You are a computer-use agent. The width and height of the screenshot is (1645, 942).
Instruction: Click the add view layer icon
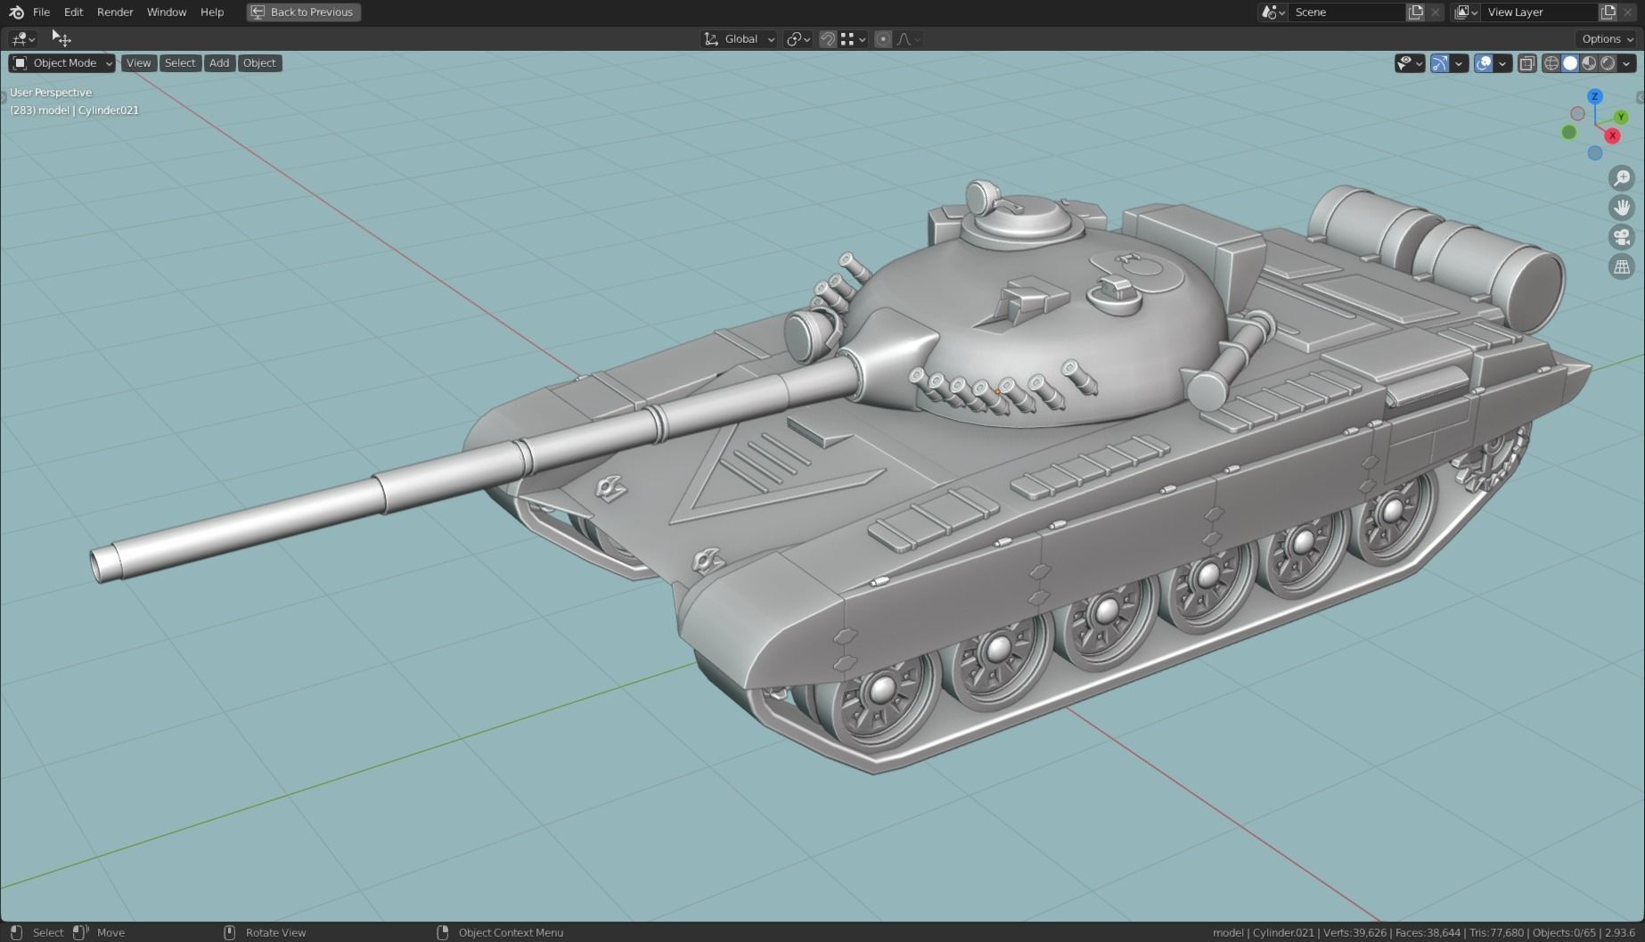(1608, 12)
